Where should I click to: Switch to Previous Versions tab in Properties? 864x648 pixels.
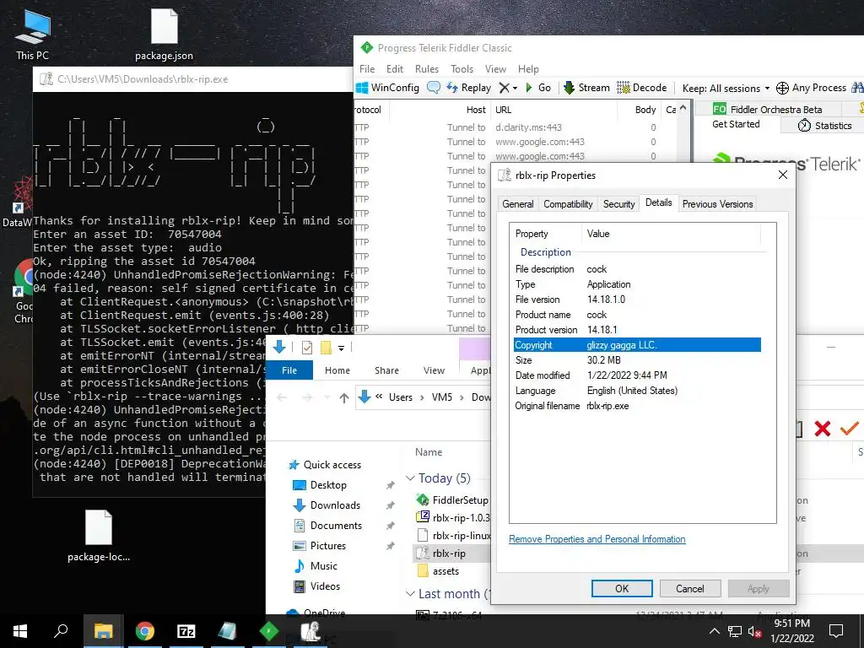pyautogui.click(x=717, y=204)
